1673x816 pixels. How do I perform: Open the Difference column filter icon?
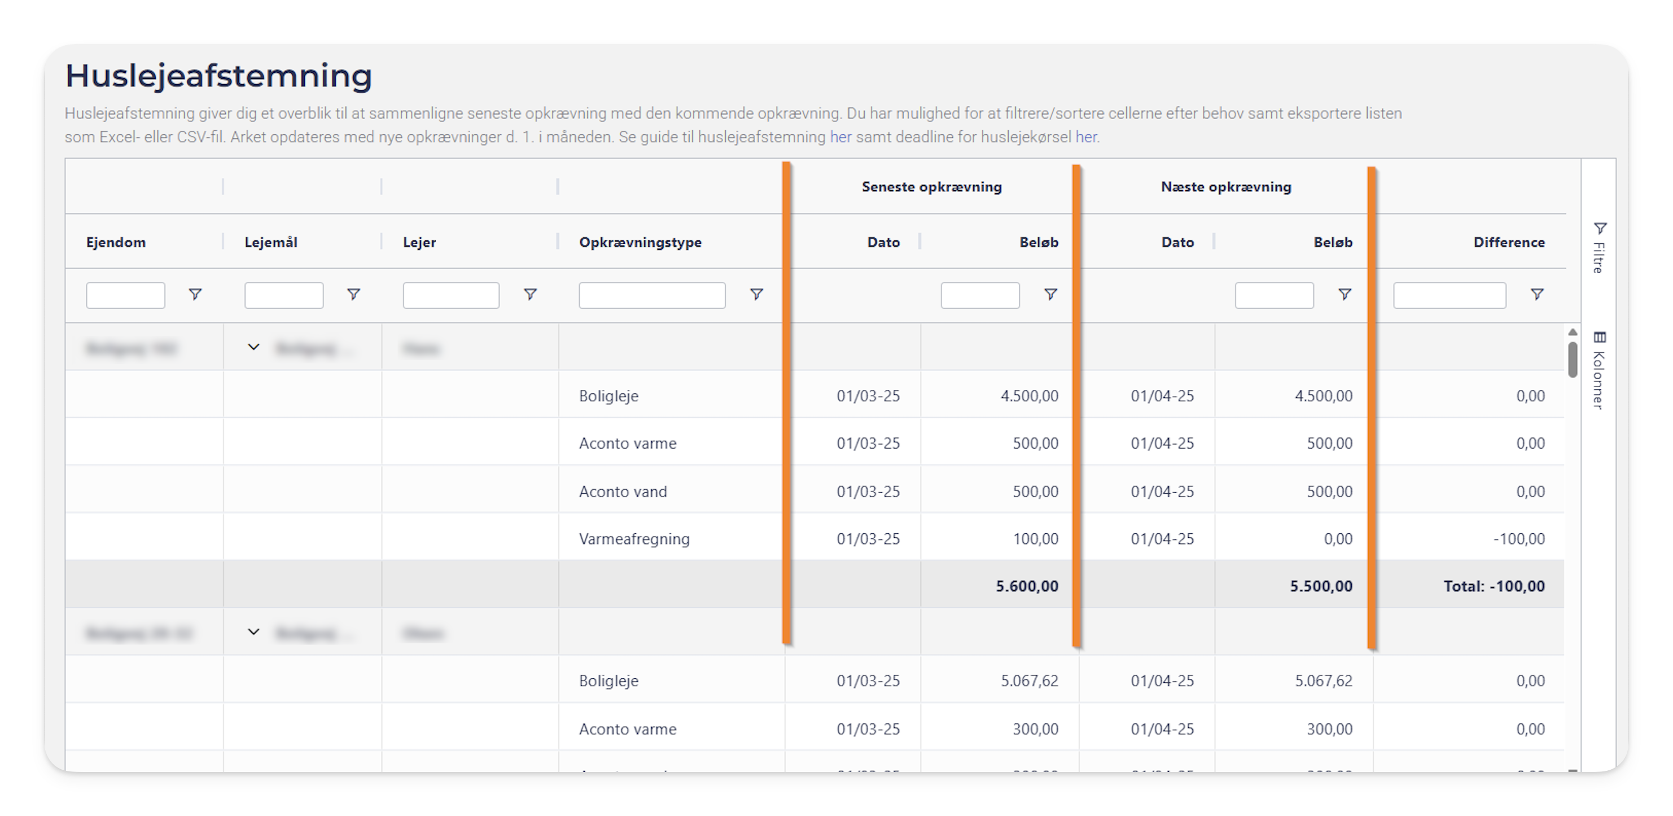tap(1536, 295)
